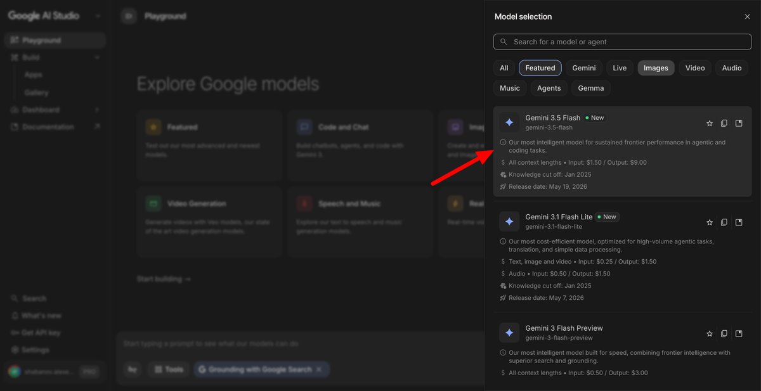Focus the Search for a model or agent field
761x391 pixels.
[622, 42]
